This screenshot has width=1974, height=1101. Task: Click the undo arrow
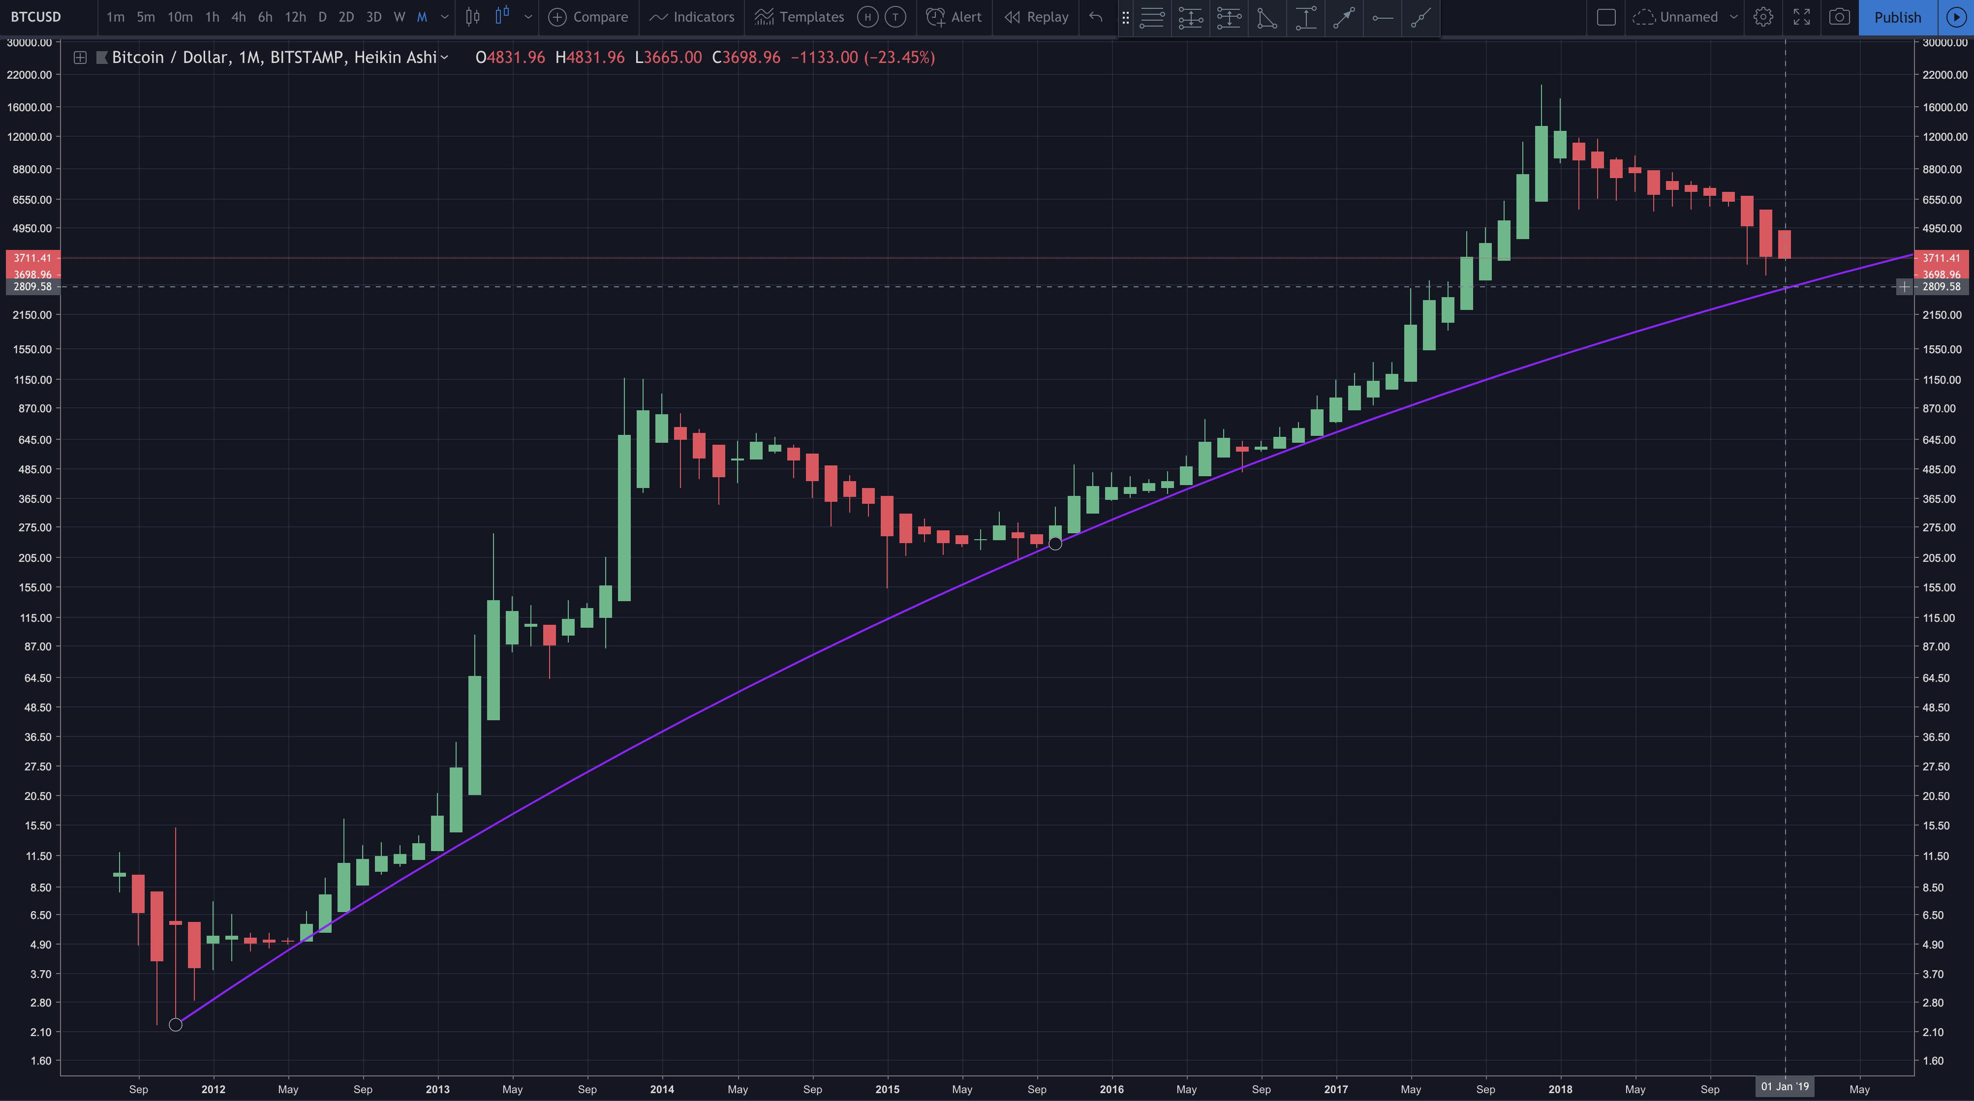(1096, 17)
